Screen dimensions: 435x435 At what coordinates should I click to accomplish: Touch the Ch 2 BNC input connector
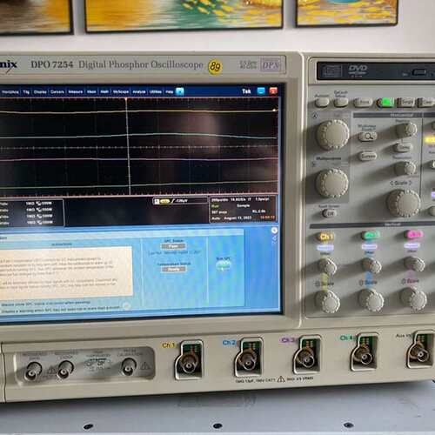(x=247, y=360)
